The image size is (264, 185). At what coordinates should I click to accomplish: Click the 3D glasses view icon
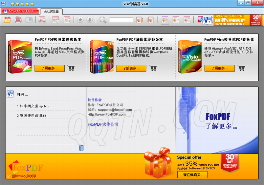tap(42, 20)
